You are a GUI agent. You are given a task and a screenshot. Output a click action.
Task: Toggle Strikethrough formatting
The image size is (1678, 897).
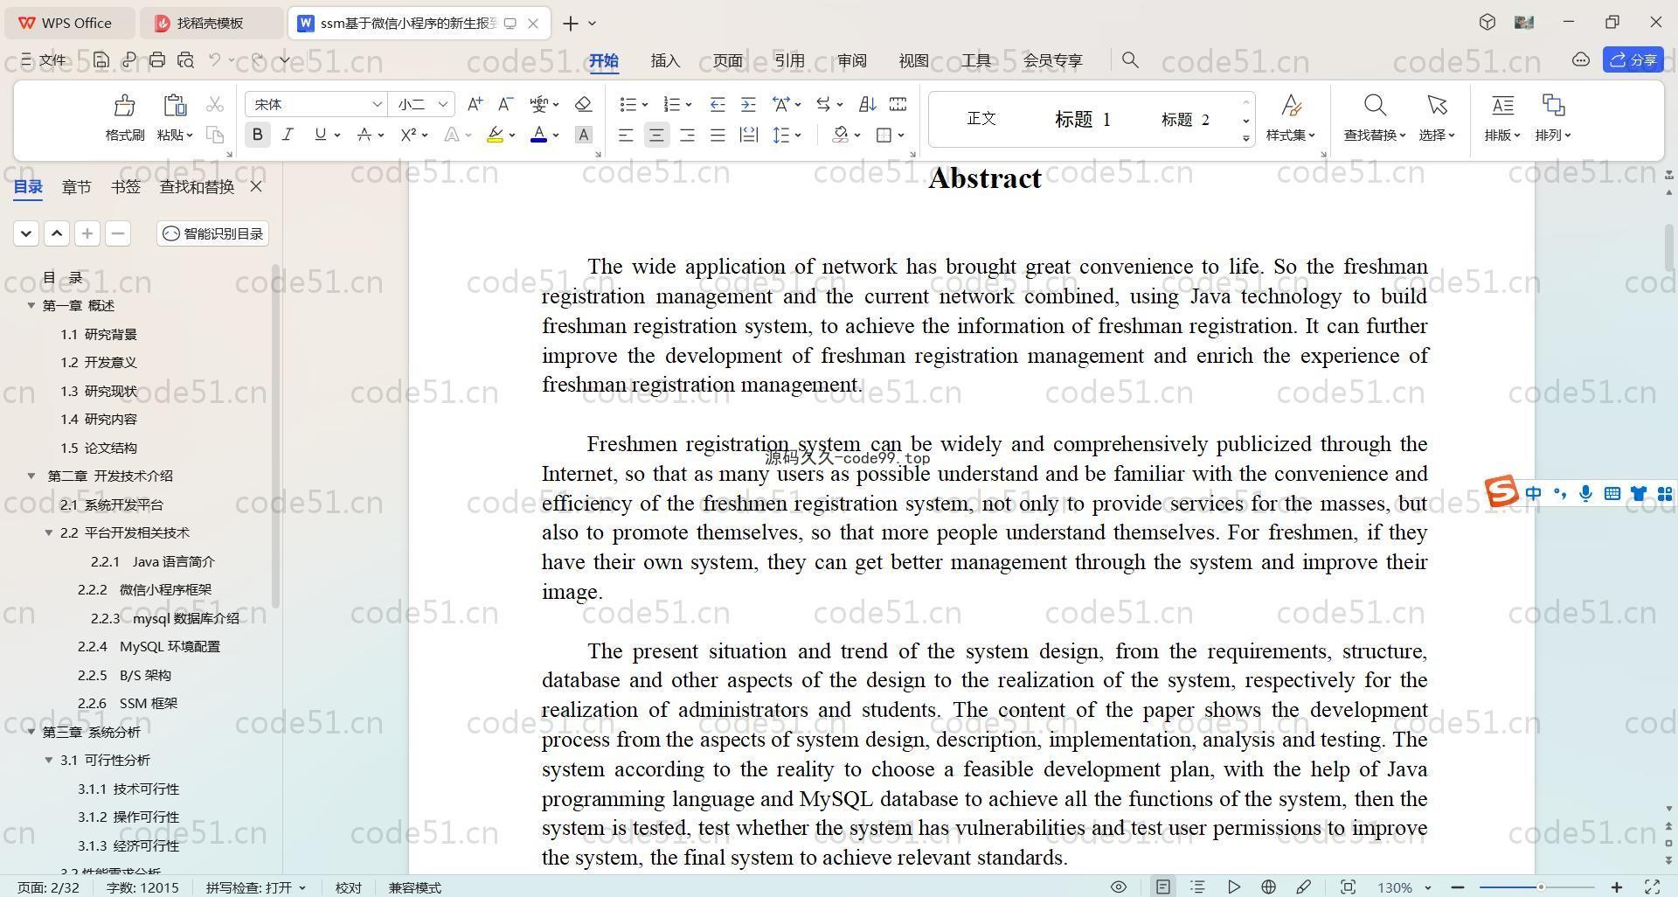click(x=364, y=135)
